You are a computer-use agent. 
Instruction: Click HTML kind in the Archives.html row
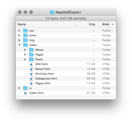coord(106,74)
